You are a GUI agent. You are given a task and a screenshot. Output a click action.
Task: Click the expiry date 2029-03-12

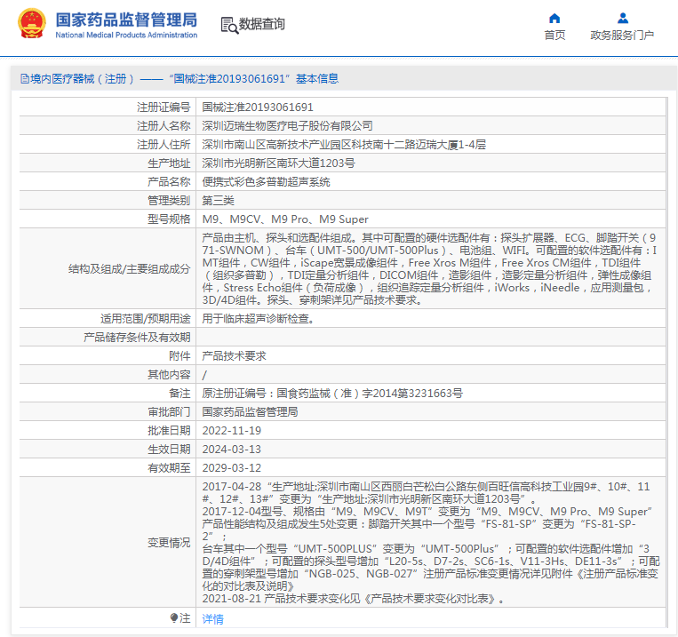click(x=232, y=467)
